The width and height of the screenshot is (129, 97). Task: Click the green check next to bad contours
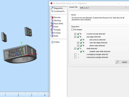pos(81,40)
